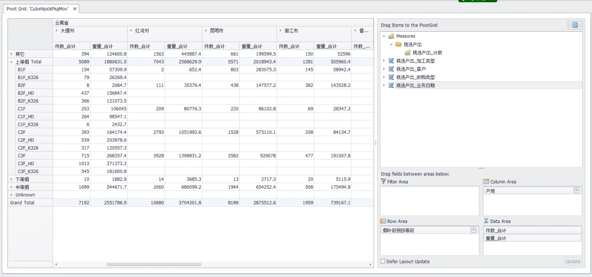Click the Measures bar chart icon
592x277 pixels.
click(x=391, y=36)
